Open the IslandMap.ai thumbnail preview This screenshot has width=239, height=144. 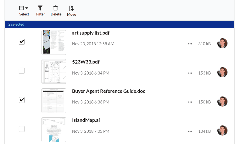point(54,130)
